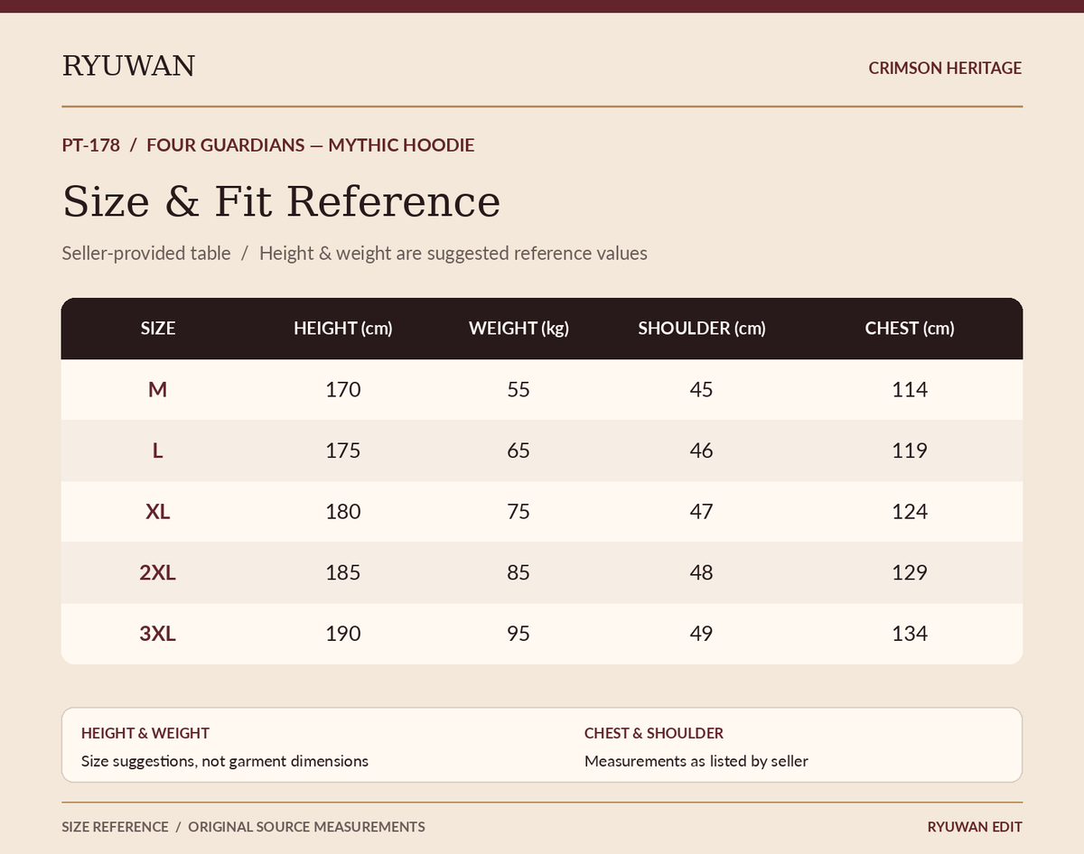Click shoulder value 49 in 3XL row
This screenshot has width=1084, height=854.
701,634
